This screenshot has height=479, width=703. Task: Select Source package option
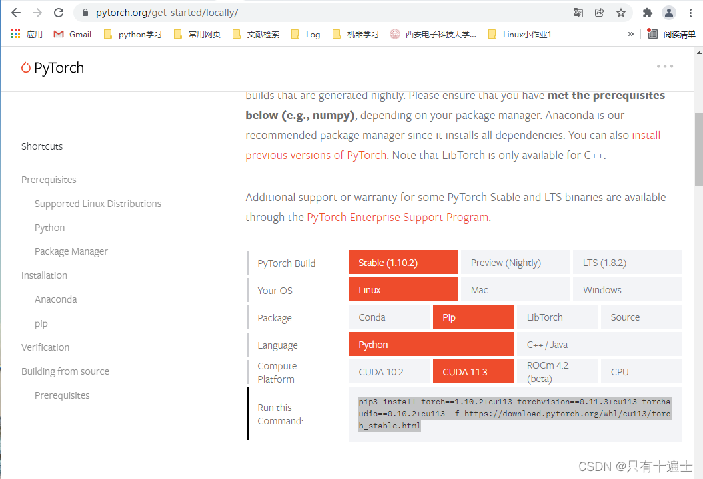coord(642,317)
